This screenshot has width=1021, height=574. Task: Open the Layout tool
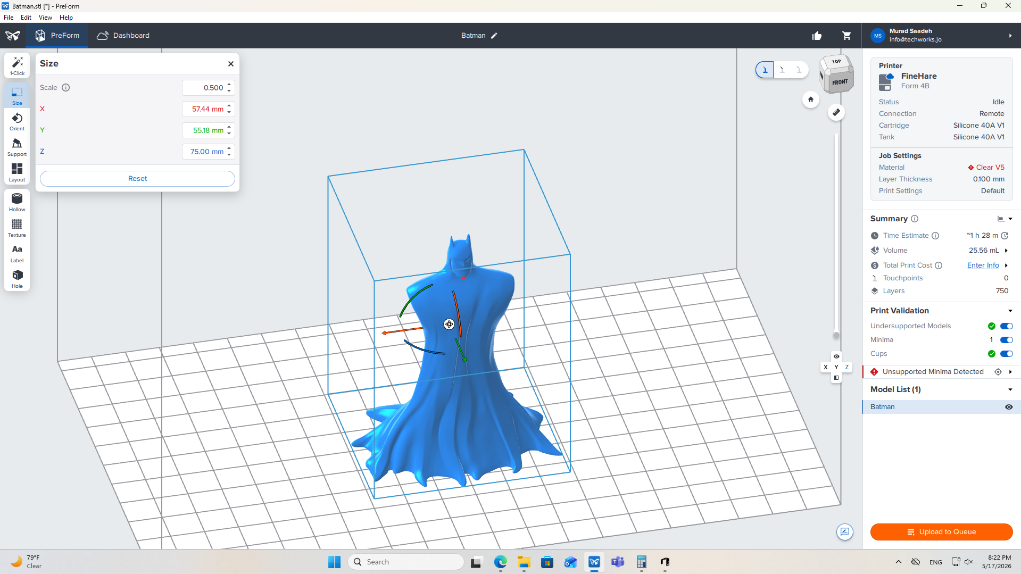click(17, 172)
